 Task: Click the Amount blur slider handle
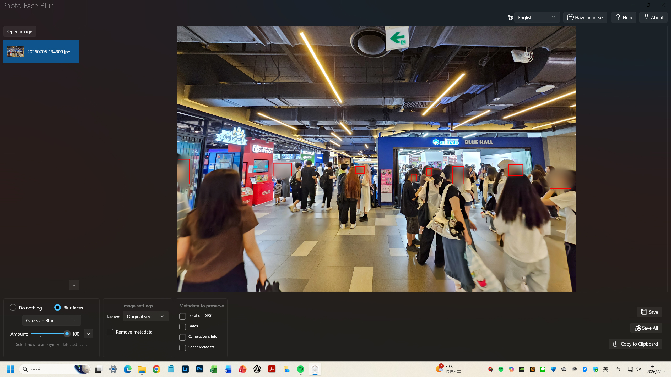coord(67,334)
